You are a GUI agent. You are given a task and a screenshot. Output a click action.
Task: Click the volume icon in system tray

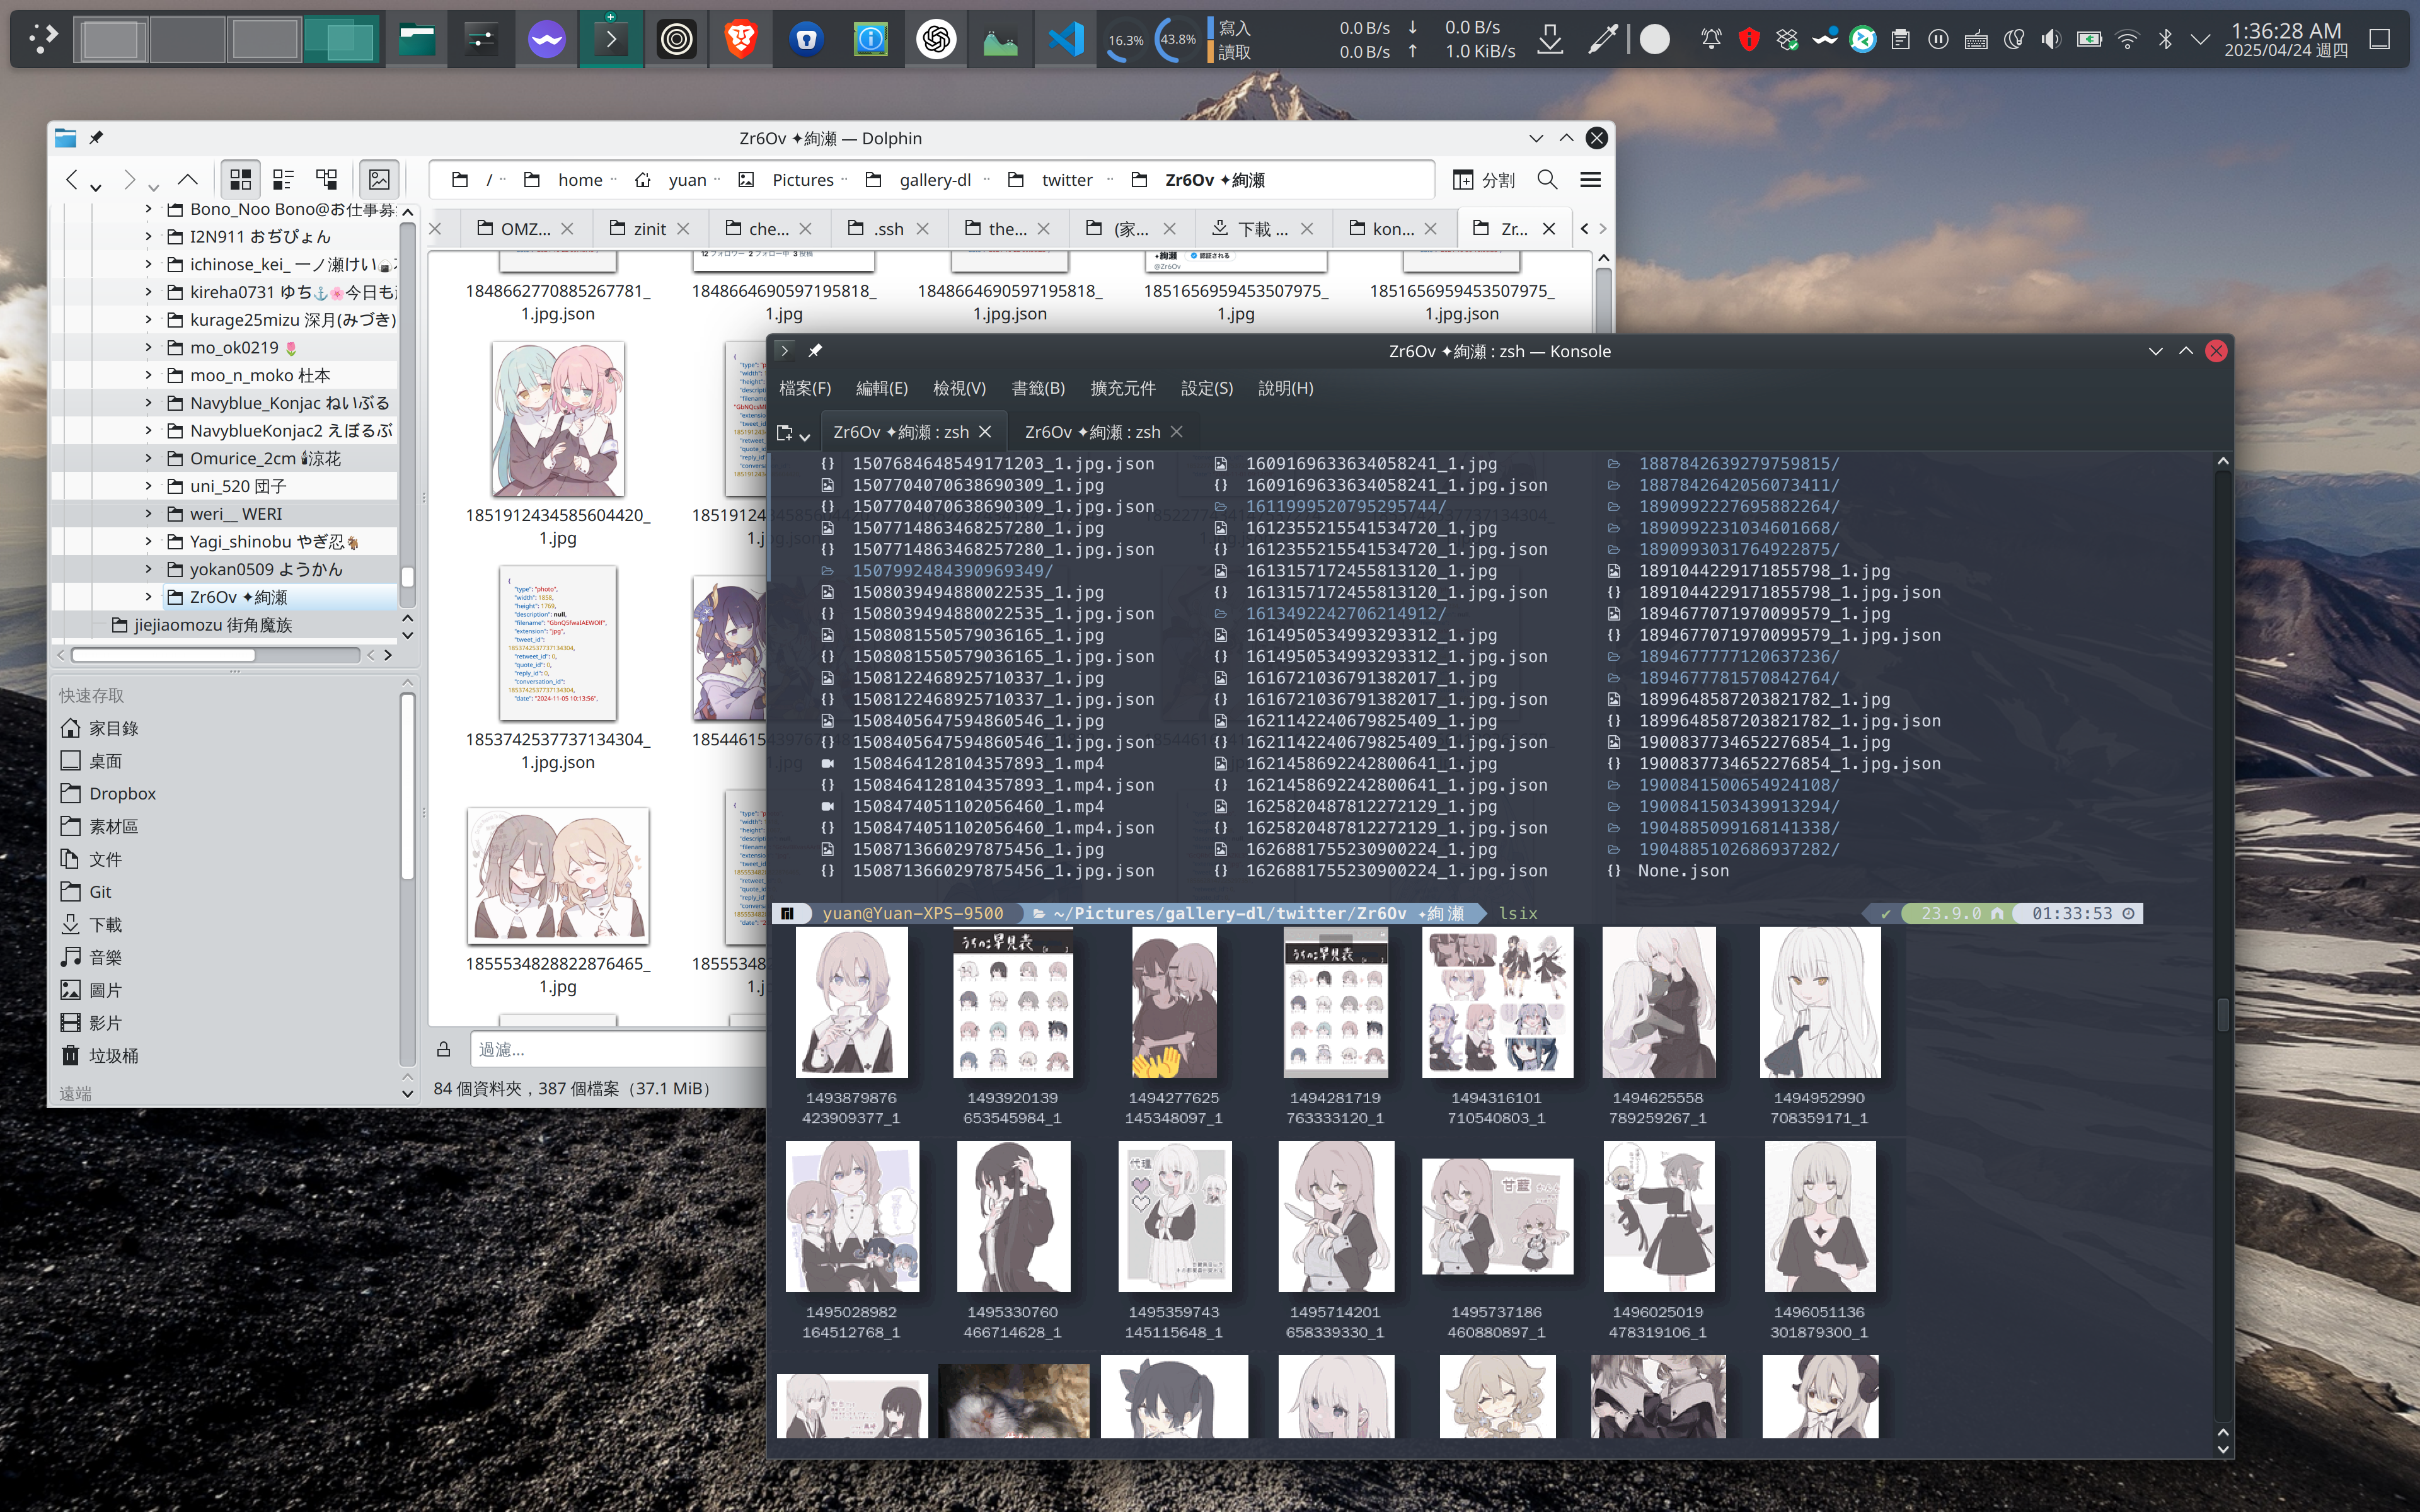(x=2051, y=39)
